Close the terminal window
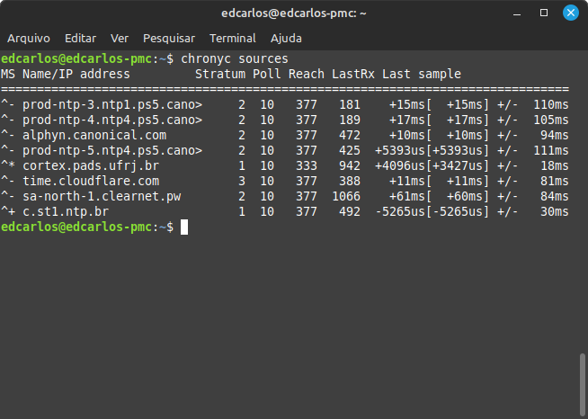The width and height of the screenshot is (588, 419). 569,13
